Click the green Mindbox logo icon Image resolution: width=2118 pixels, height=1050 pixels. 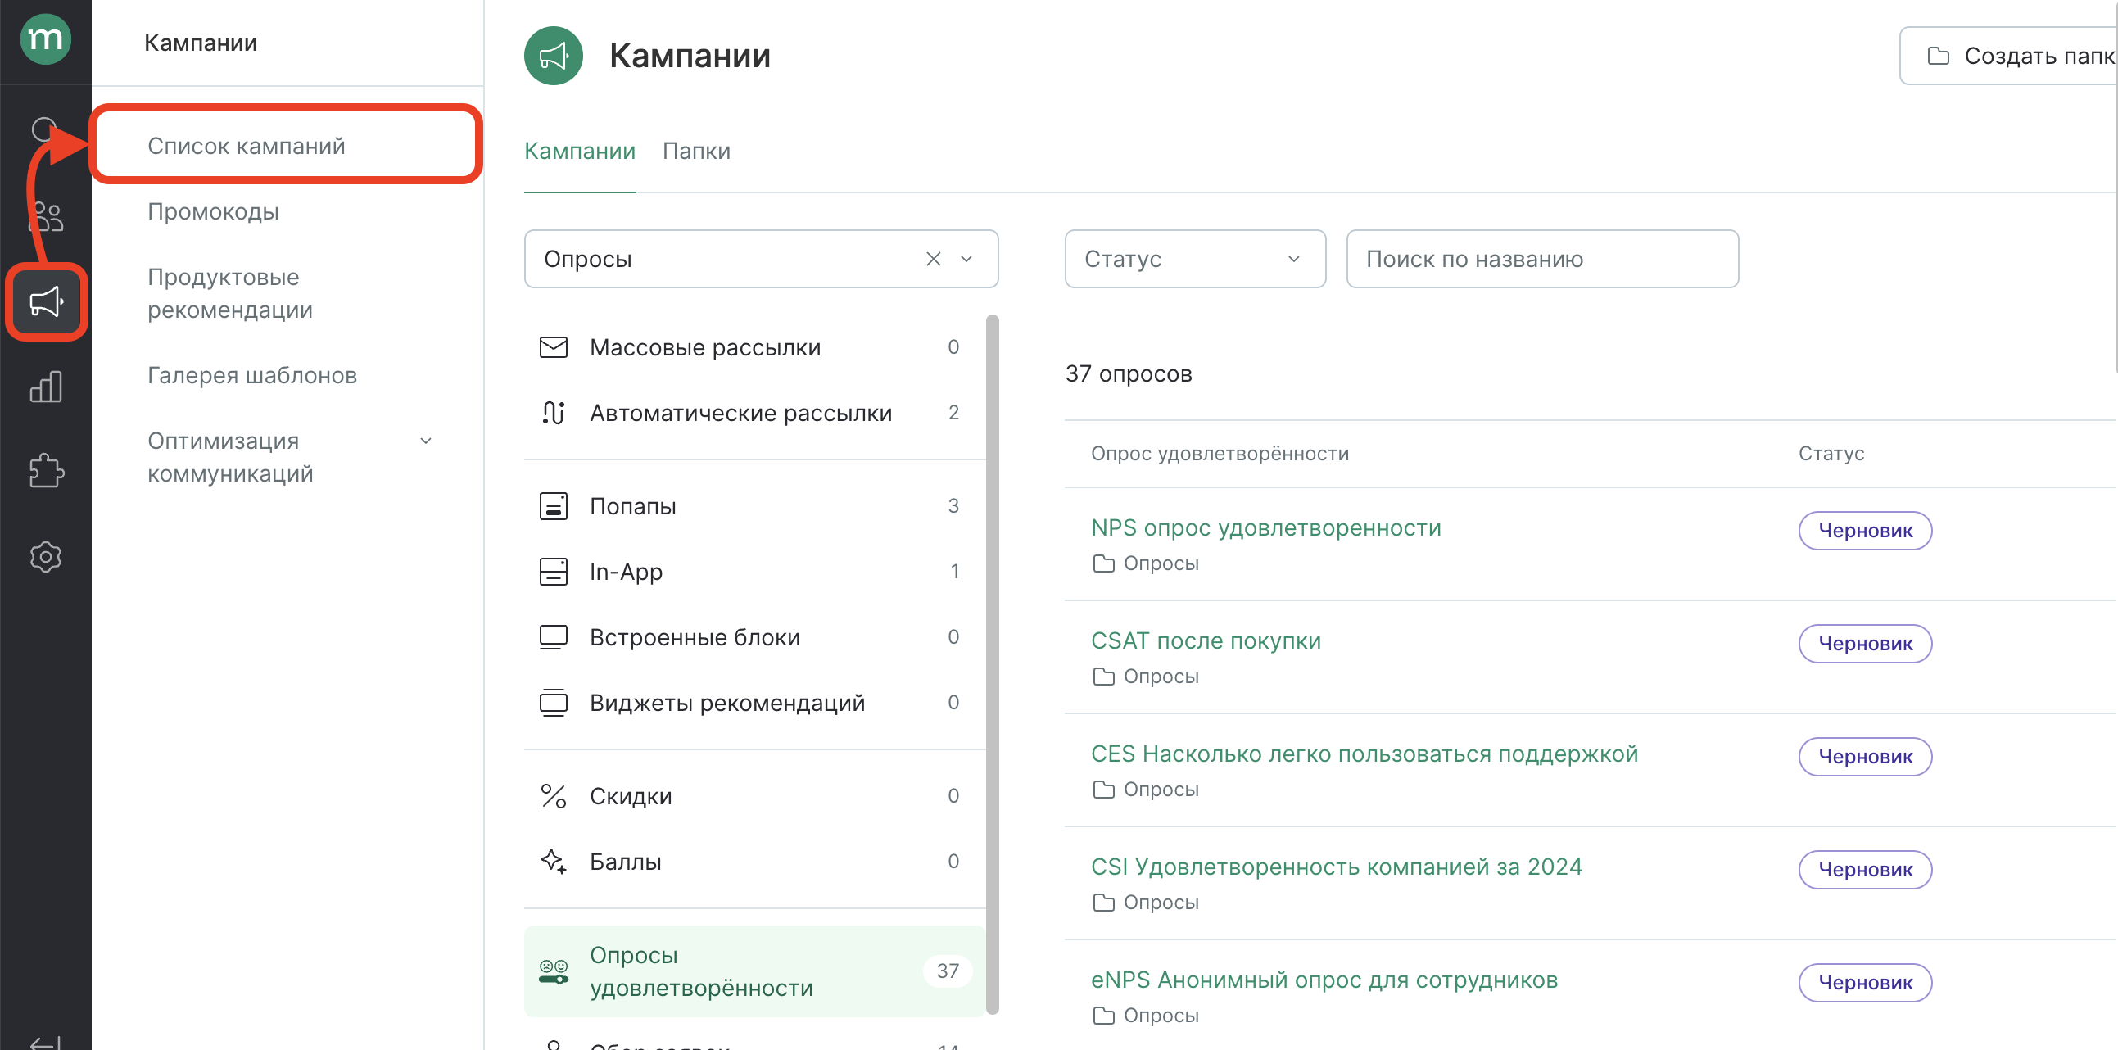(x=45, y=38)
